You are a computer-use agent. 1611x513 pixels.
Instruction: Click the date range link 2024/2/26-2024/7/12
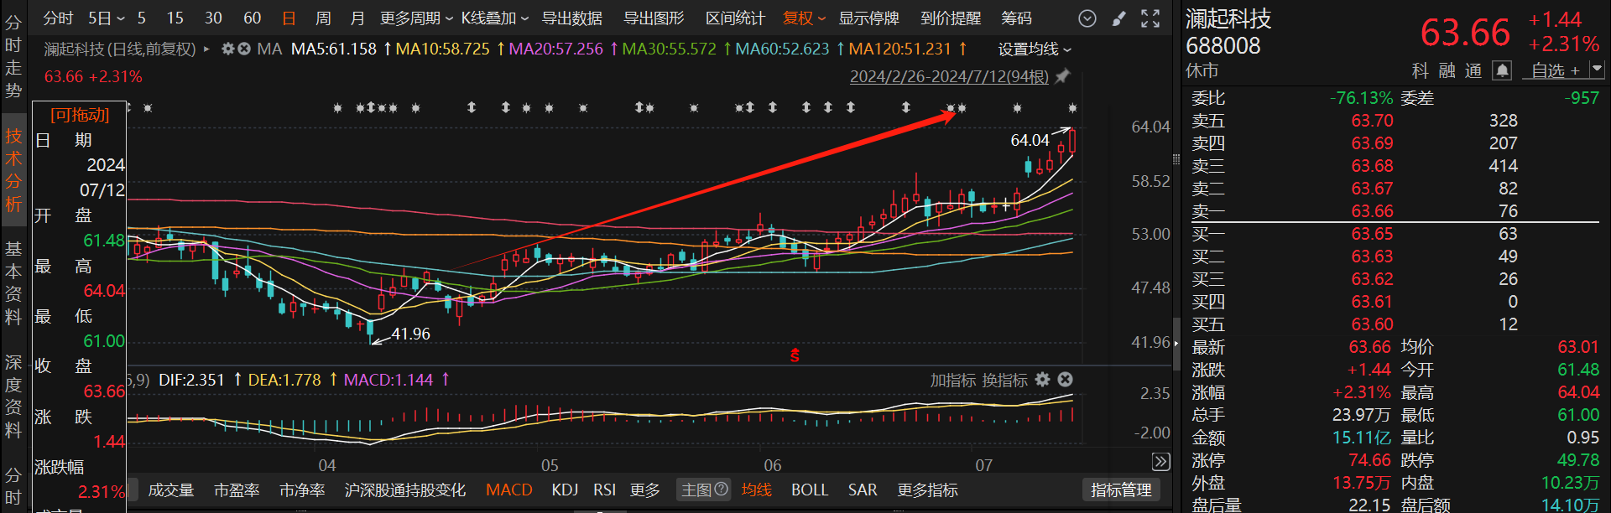(x=949, y=76)
